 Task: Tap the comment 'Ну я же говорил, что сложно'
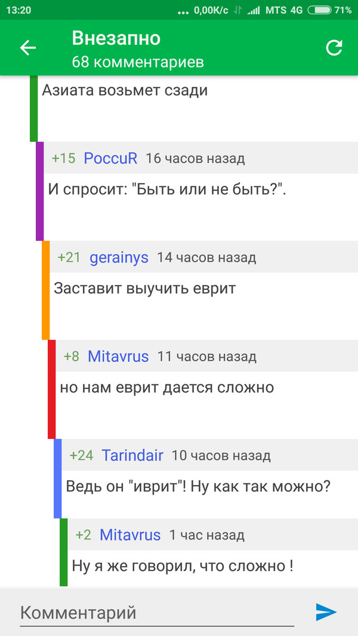point(182,565)
